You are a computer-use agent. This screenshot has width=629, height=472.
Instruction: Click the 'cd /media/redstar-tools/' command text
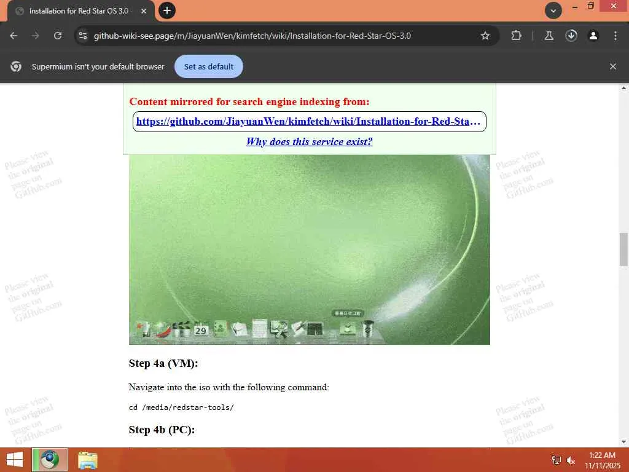181,407
